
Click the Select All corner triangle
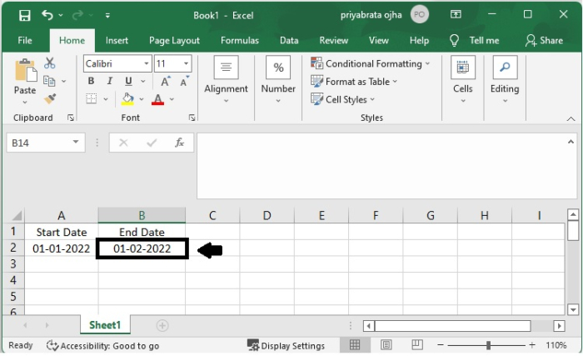click(17, 215)
